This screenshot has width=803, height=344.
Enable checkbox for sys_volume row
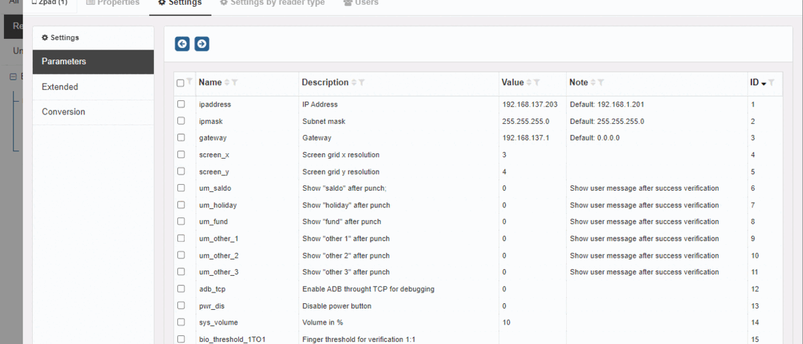(x=181, y=323)
